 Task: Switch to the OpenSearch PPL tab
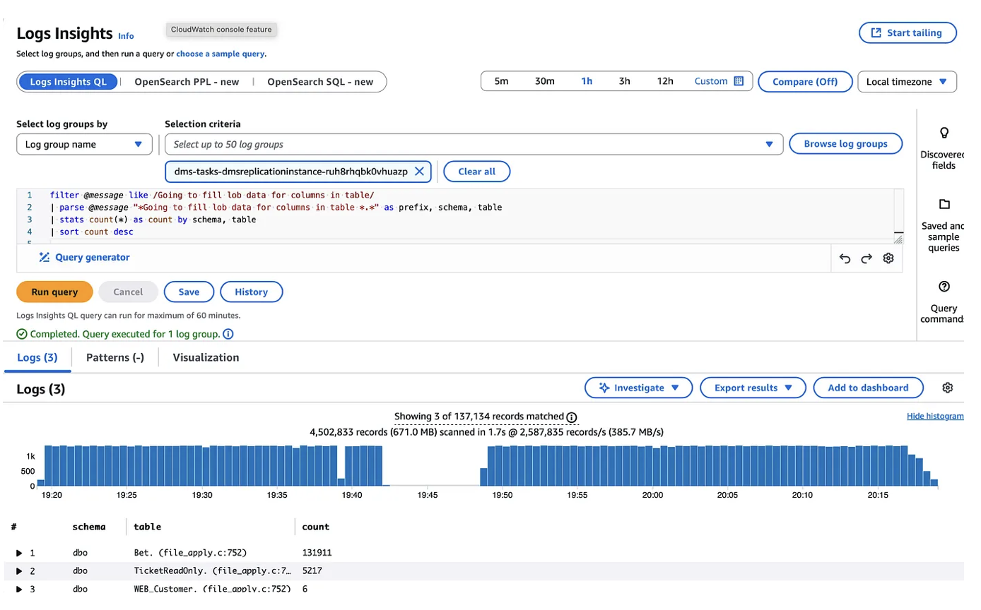tap(186, 81)
